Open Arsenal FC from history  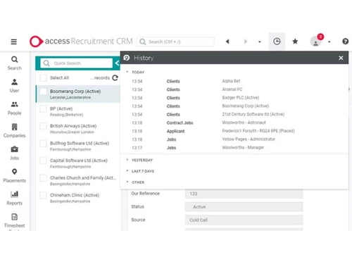pyautogui.click(x=232, y=89)
